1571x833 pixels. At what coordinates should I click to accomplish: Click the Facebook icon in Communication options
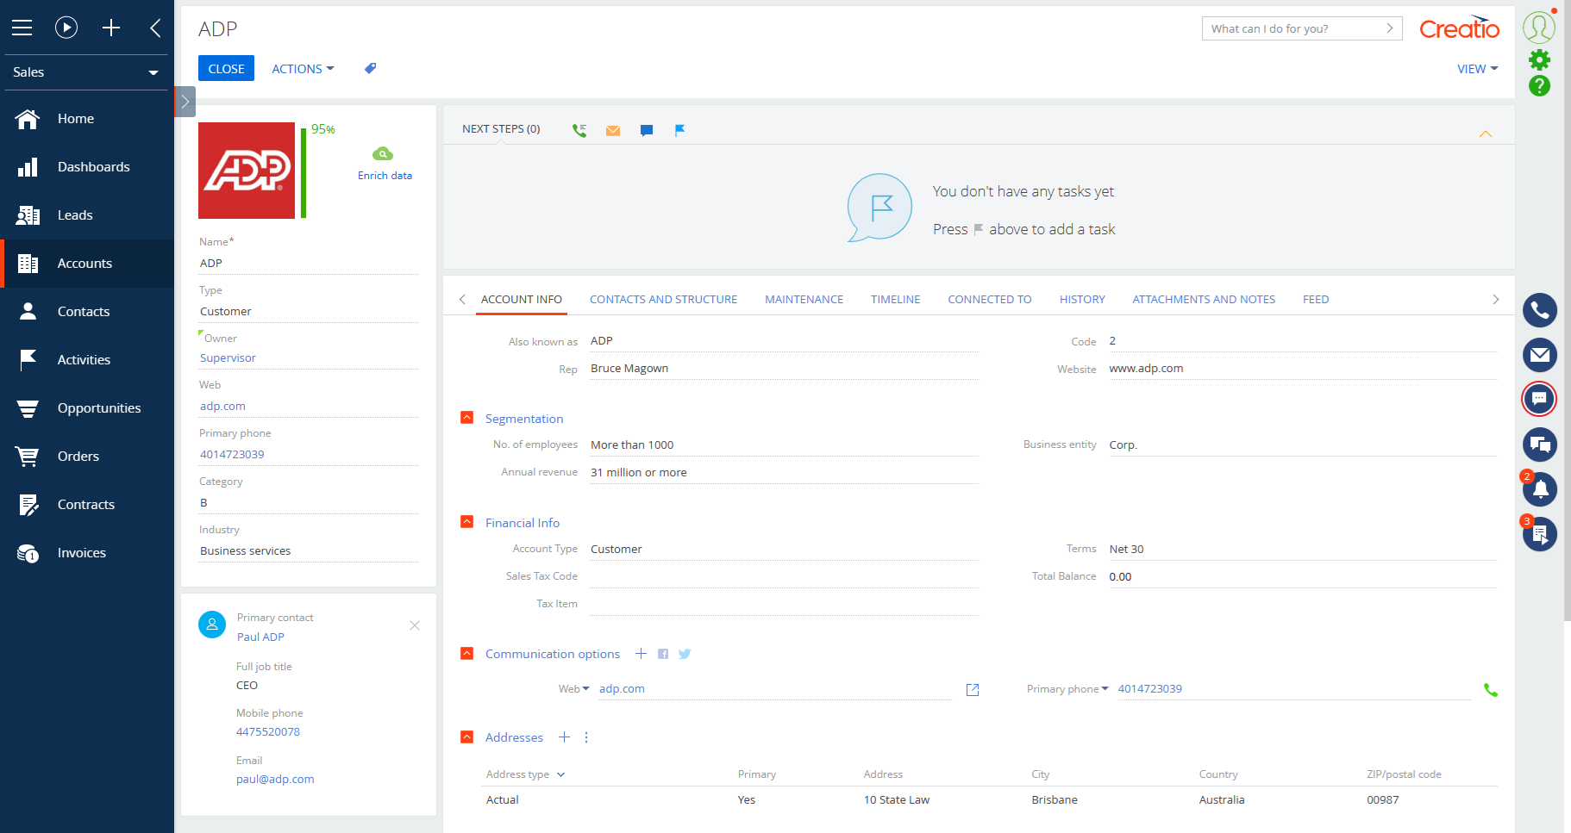[x=663, y=654]
